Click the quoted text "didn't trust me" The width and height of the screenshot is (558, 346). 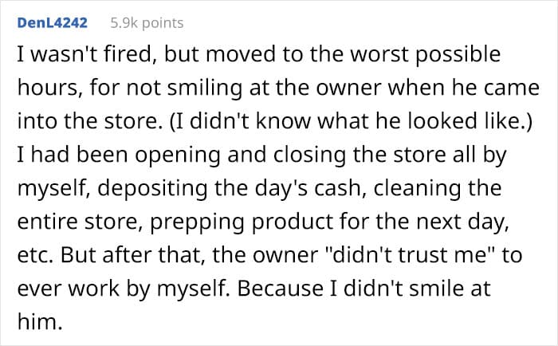(x=411, y=255)
